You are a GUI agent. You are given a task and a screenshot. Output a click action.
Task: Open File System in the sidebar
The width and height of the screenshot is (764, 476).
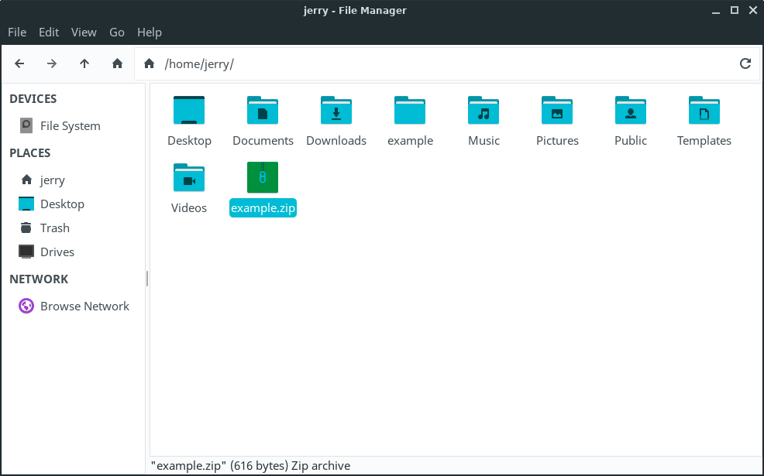70,125
